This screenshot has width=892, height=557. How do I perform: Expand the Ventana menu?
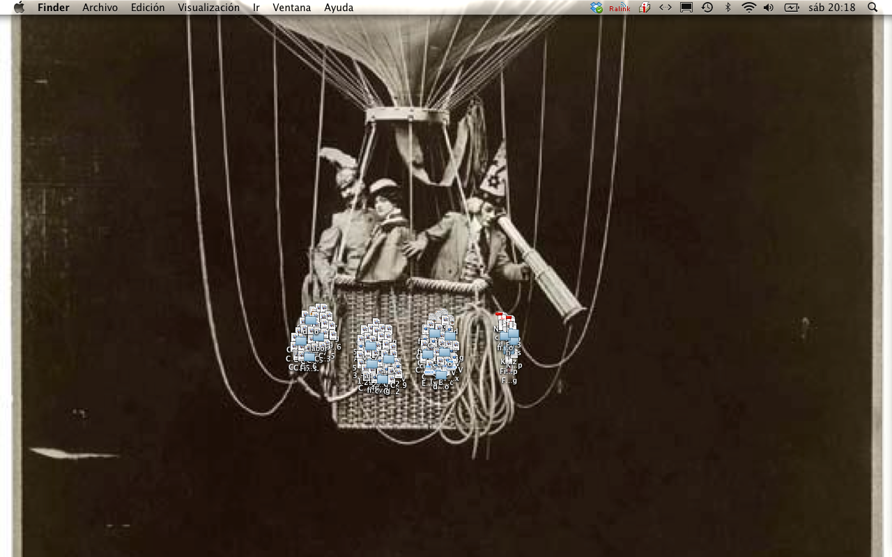[291, 8]
